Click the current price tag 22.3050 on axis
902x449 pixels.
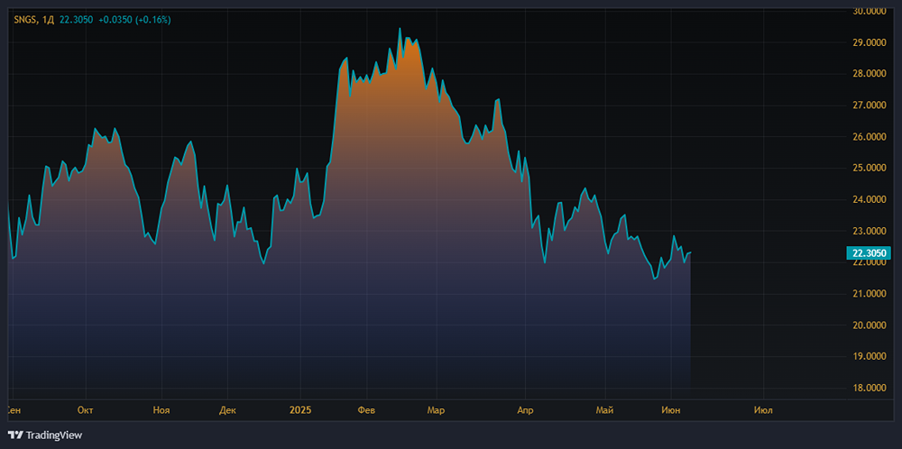(870, 253)
